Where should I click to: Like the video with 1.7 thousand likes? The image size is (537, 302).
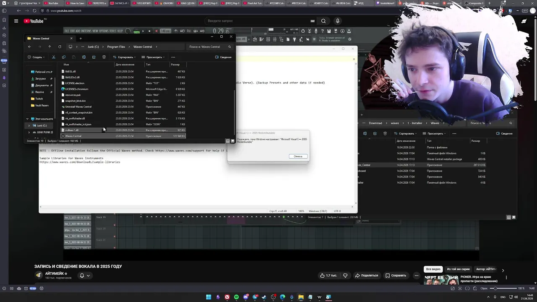(328, 276)
